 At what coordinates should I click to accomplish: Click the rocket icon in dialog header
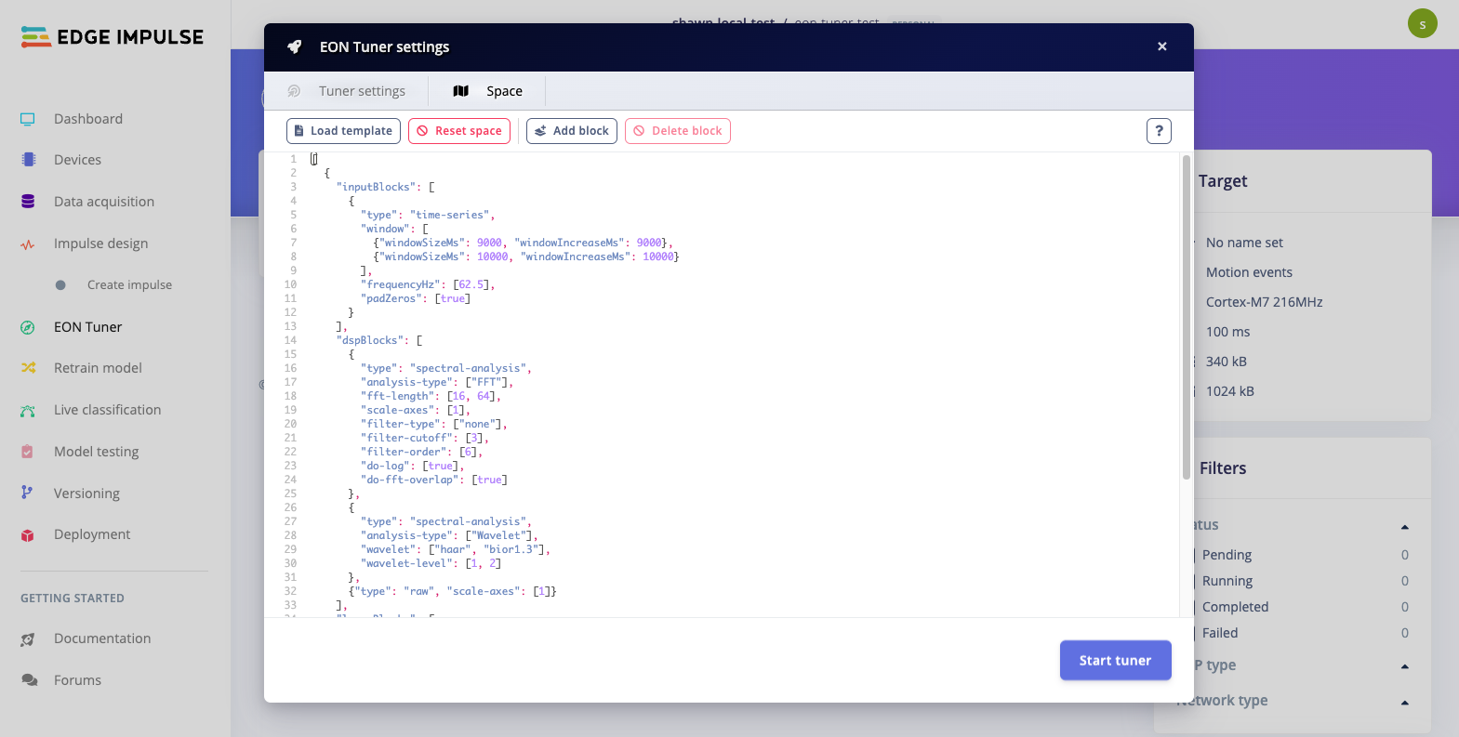tap(295, 46)
